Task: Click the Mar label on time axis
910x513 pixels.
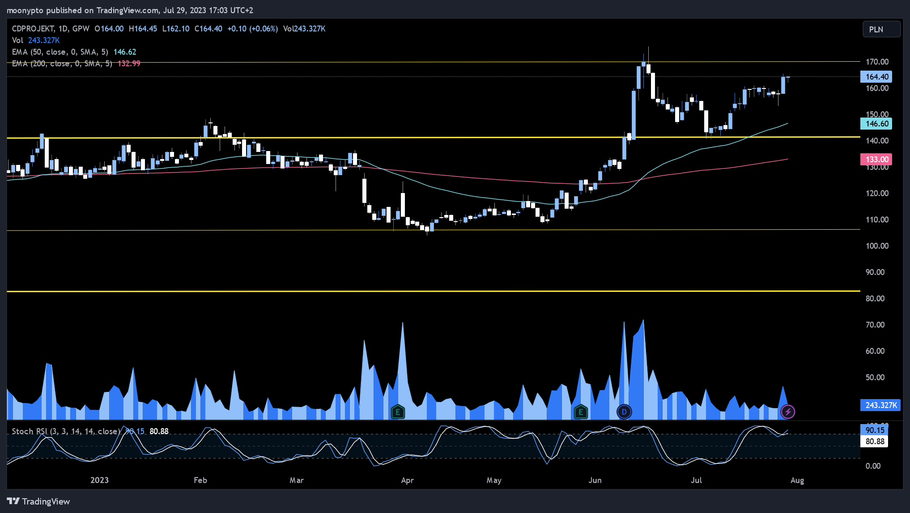Action: [x=297, y=480]
